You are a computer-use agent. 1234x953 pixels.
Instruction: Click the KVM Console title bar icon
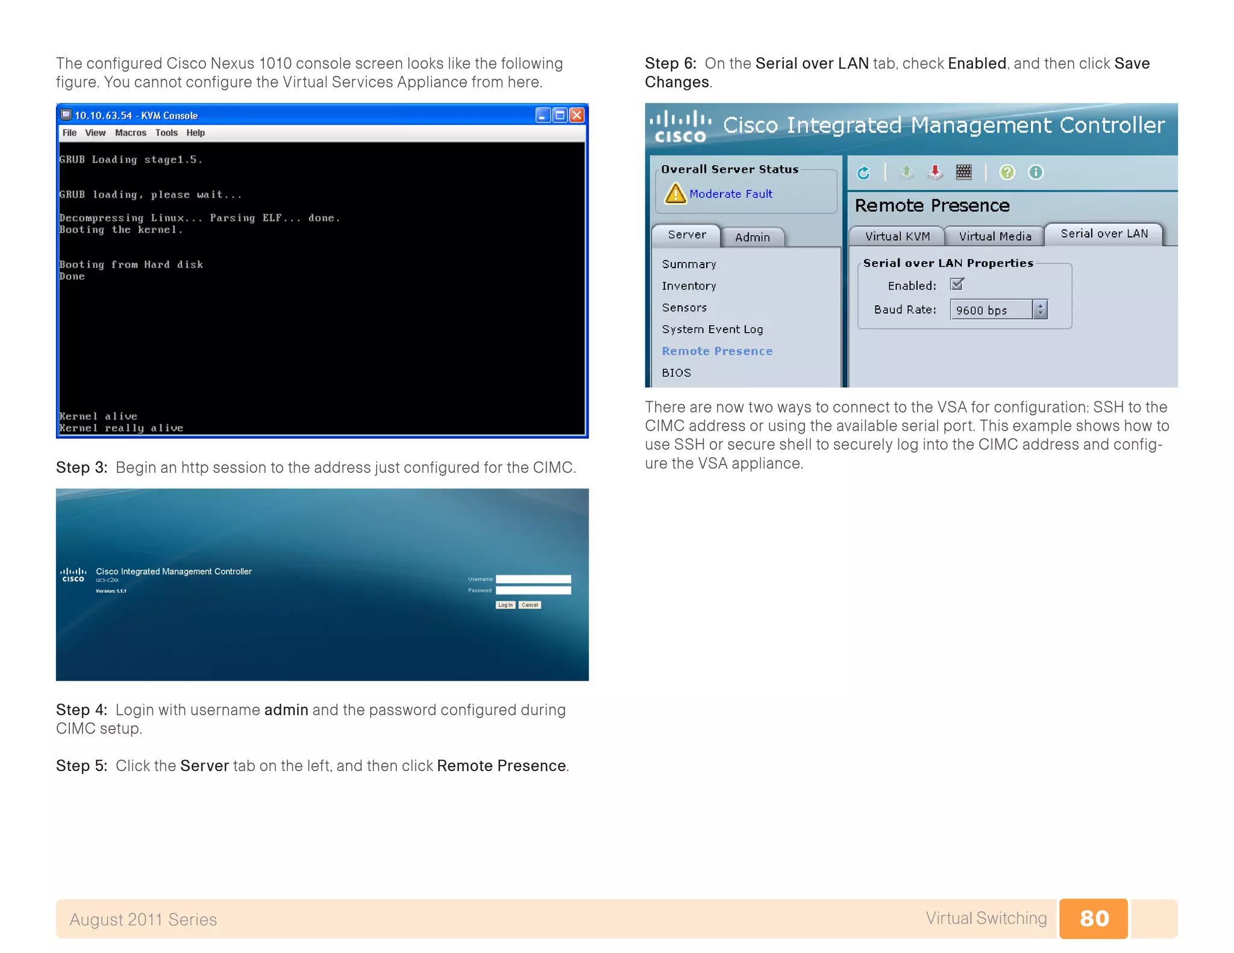click(x=66, y=115)
